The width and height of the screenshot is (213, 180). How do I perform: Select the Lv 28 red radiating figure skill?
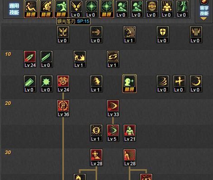129,157
